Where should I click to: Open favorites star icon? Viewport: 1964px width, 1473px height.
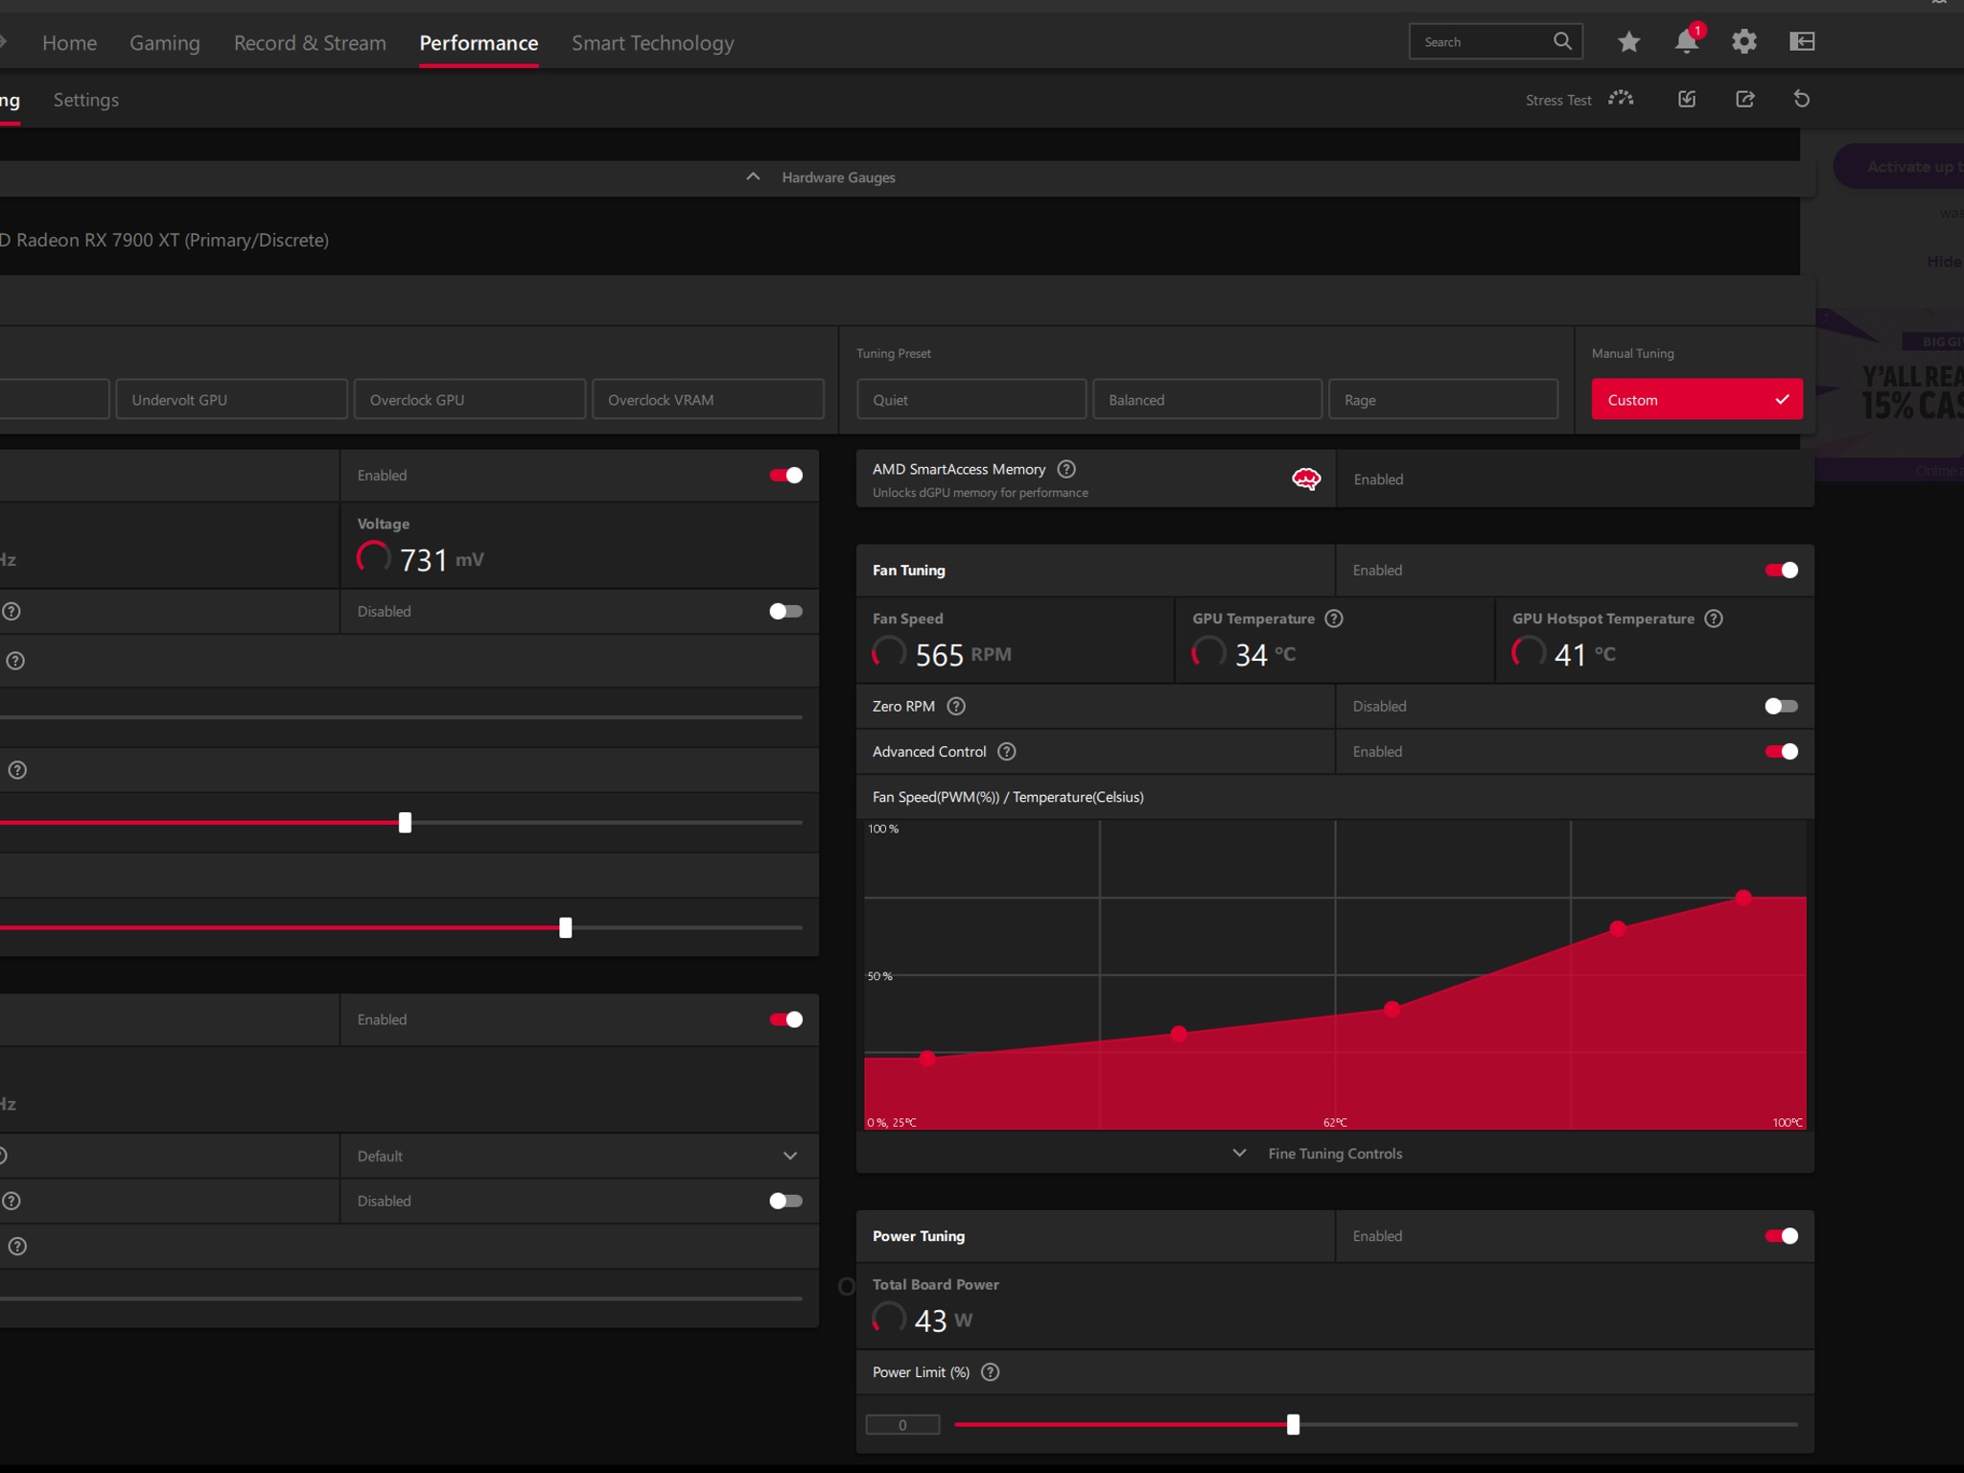point(1628,41)
